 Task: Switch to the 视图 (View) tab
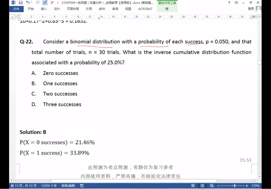tap(128, 9)
